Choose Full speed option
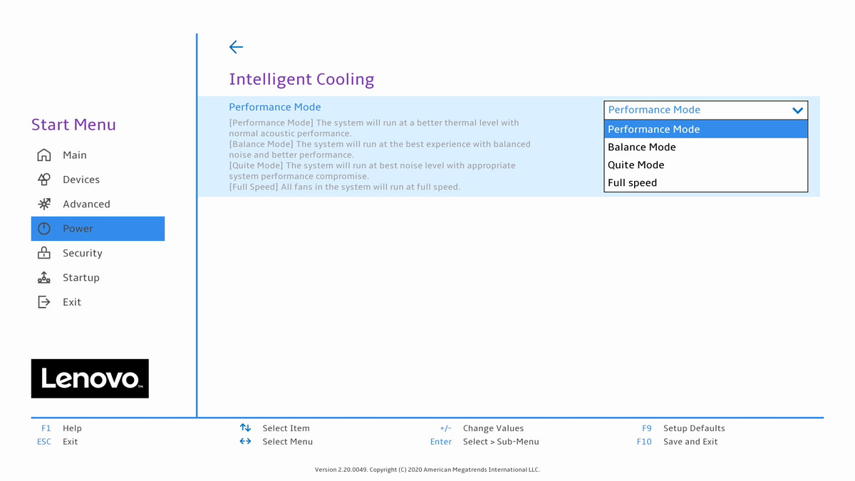This screenshot has width=855, height=481. pyautogui.click(x=706, y=182)
